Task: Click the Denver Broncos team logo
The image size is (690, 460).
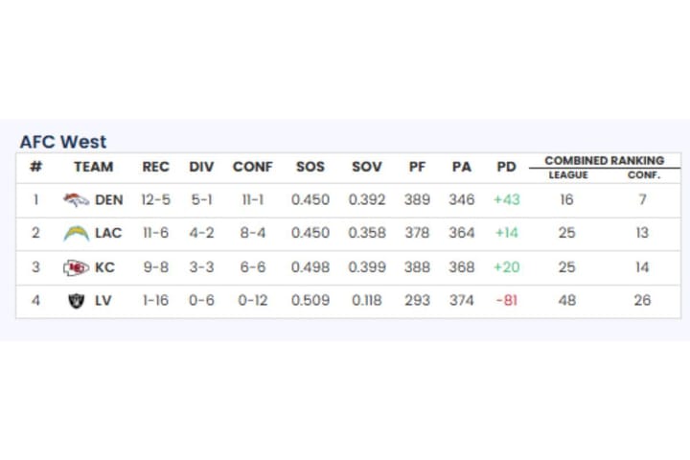Action: pyautogui.click(x=76, y=200)
